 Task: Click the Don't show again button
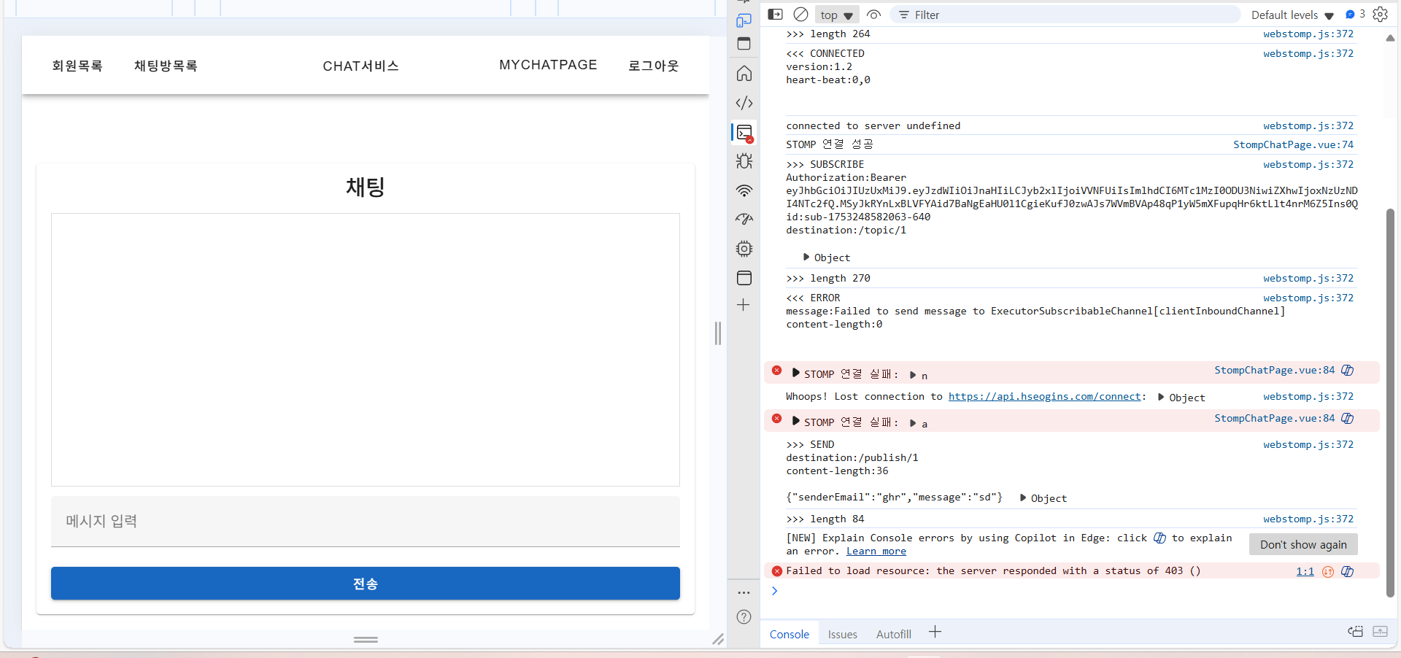pos(1303,545)
